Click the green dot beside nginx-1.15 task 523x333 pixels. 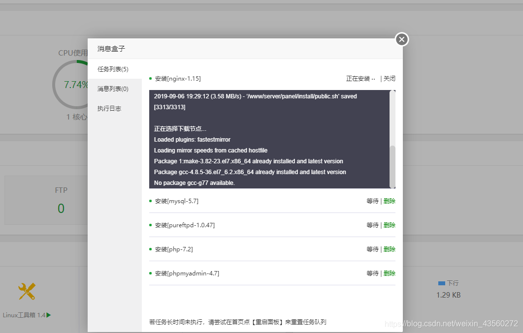pyautogui.click(x=151, y=78)
